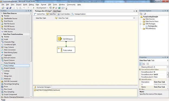The height and width of the screenshot is (101, 169).
Task: Collapse the Data Flow Transformations group
Action: pyautogui.click(x=2, y=34)
